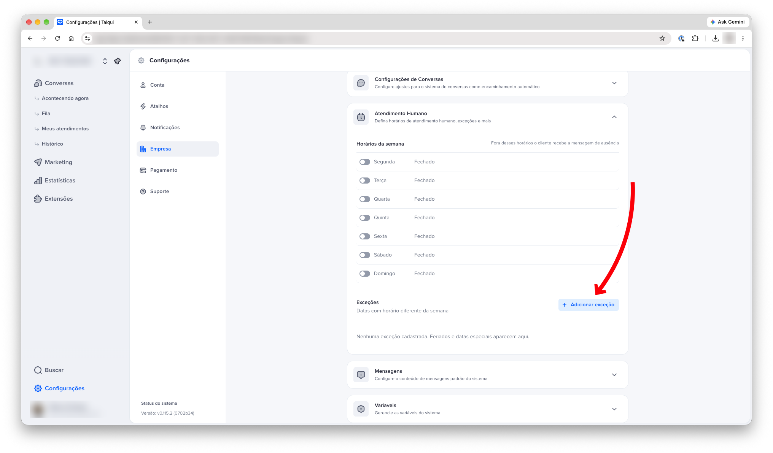
Task: Enable the Segunda toggle
Action: point(365,162)
